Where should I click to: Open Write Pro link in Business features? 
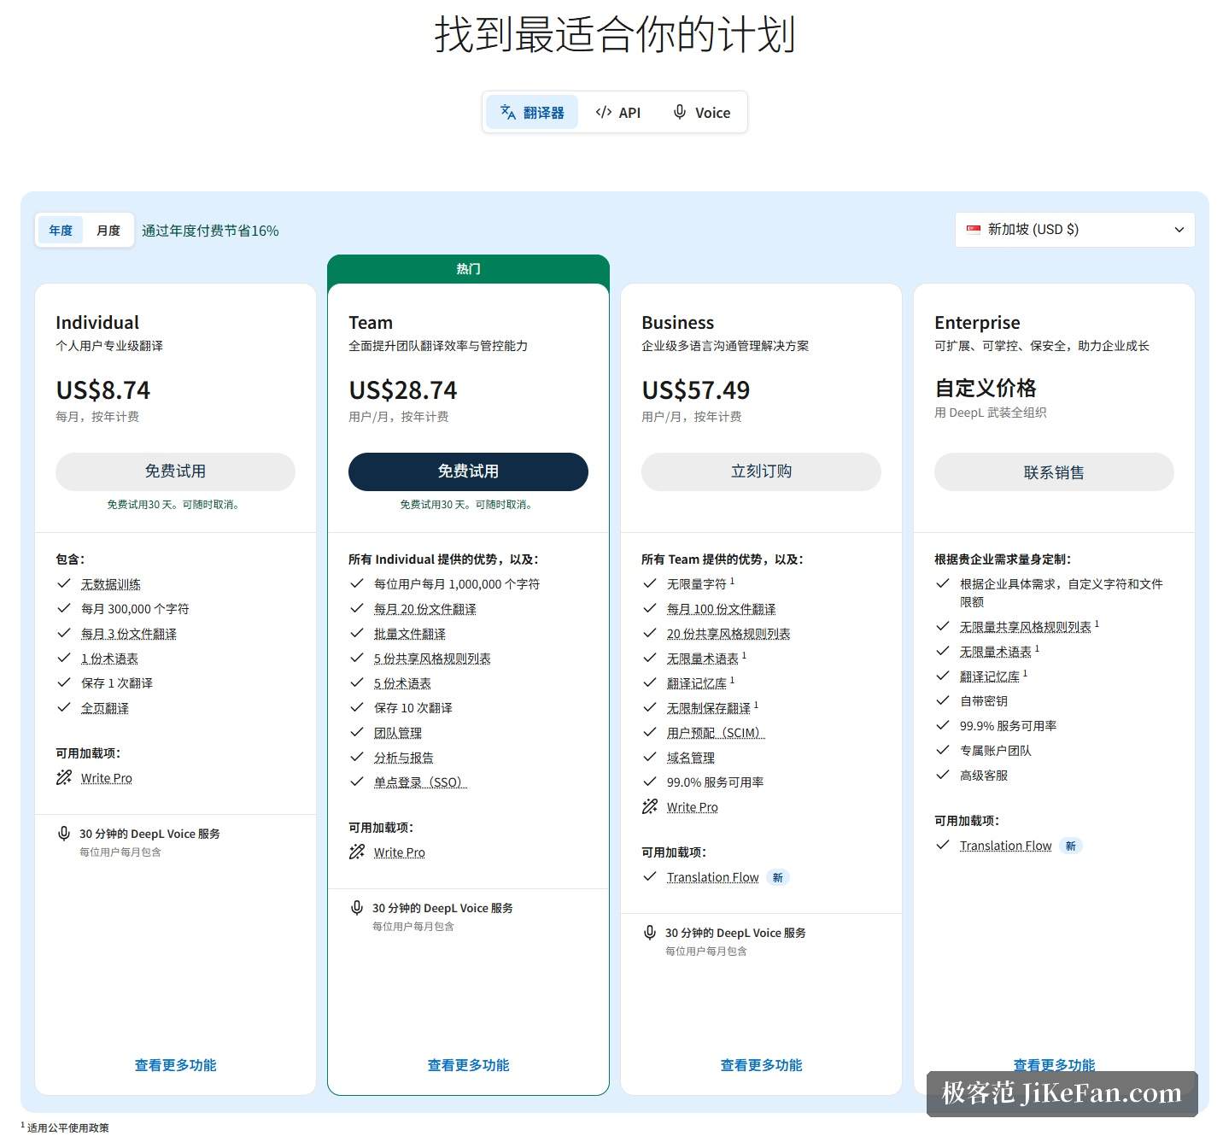[x=693, y=807]
